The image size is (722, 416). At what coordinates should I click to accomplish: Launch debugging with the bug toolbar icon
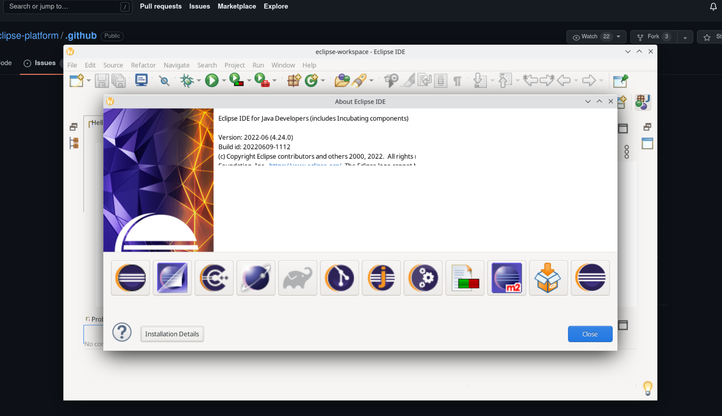(187, 80)
